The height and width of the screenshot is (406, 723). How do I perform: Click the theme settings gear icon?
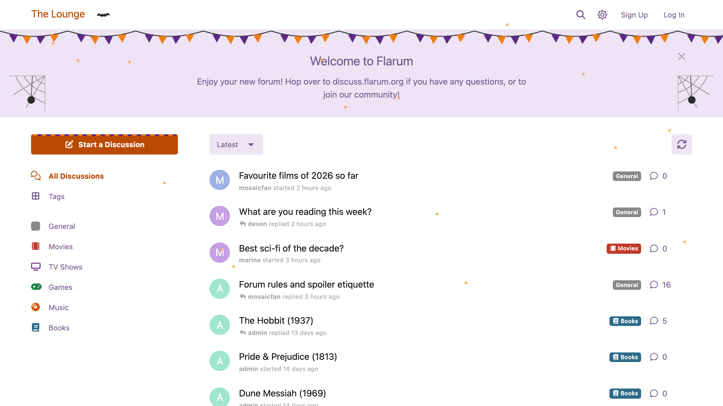(x=602, y=15)
